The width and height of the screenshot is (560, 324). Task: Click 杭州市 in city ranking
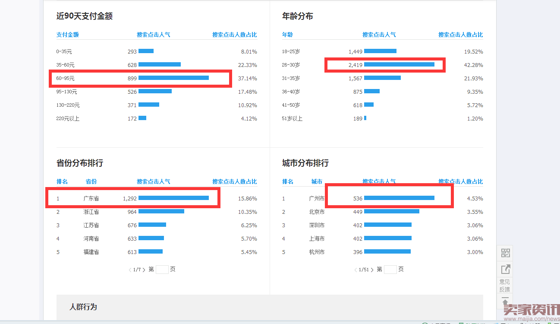tap(317, 252)
